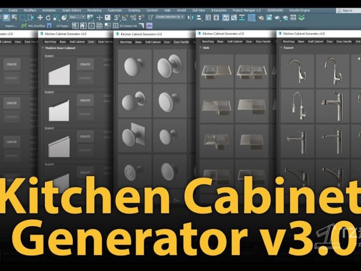Activate Select and Manipulate tool

tap(100, 17)
